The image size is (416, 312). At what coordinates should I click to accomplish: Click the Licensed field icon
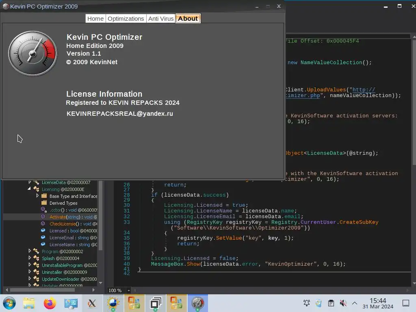coord(43,231)
